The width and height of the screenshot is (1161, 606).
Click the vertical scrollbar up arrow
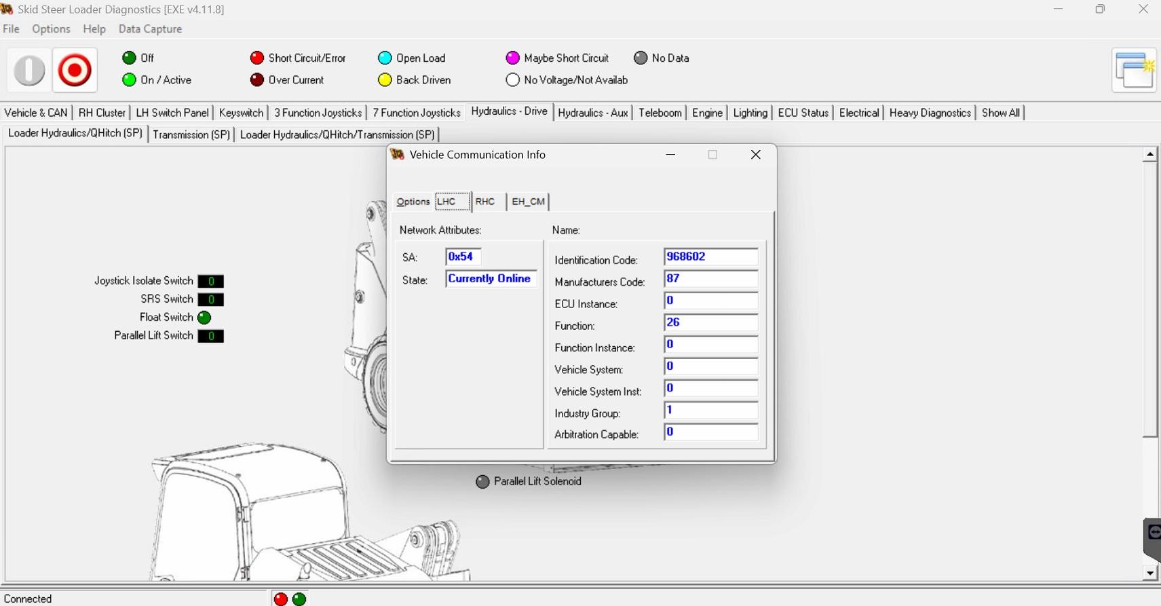[1149, 155]
